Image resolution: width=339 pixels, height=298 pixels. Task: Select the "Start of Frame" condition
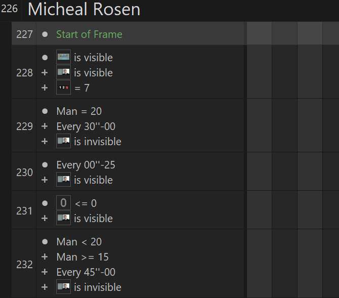pyautogui.click(x=89, y=34)
